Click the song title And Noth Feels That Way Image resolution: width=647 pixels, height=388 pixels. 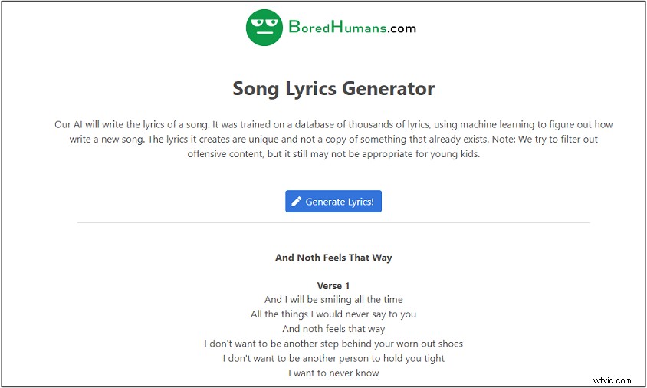[x=333, y=258]
